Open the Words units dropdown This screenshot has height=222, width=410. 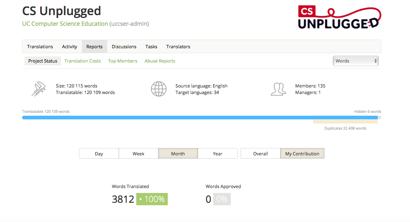[356, 61]
